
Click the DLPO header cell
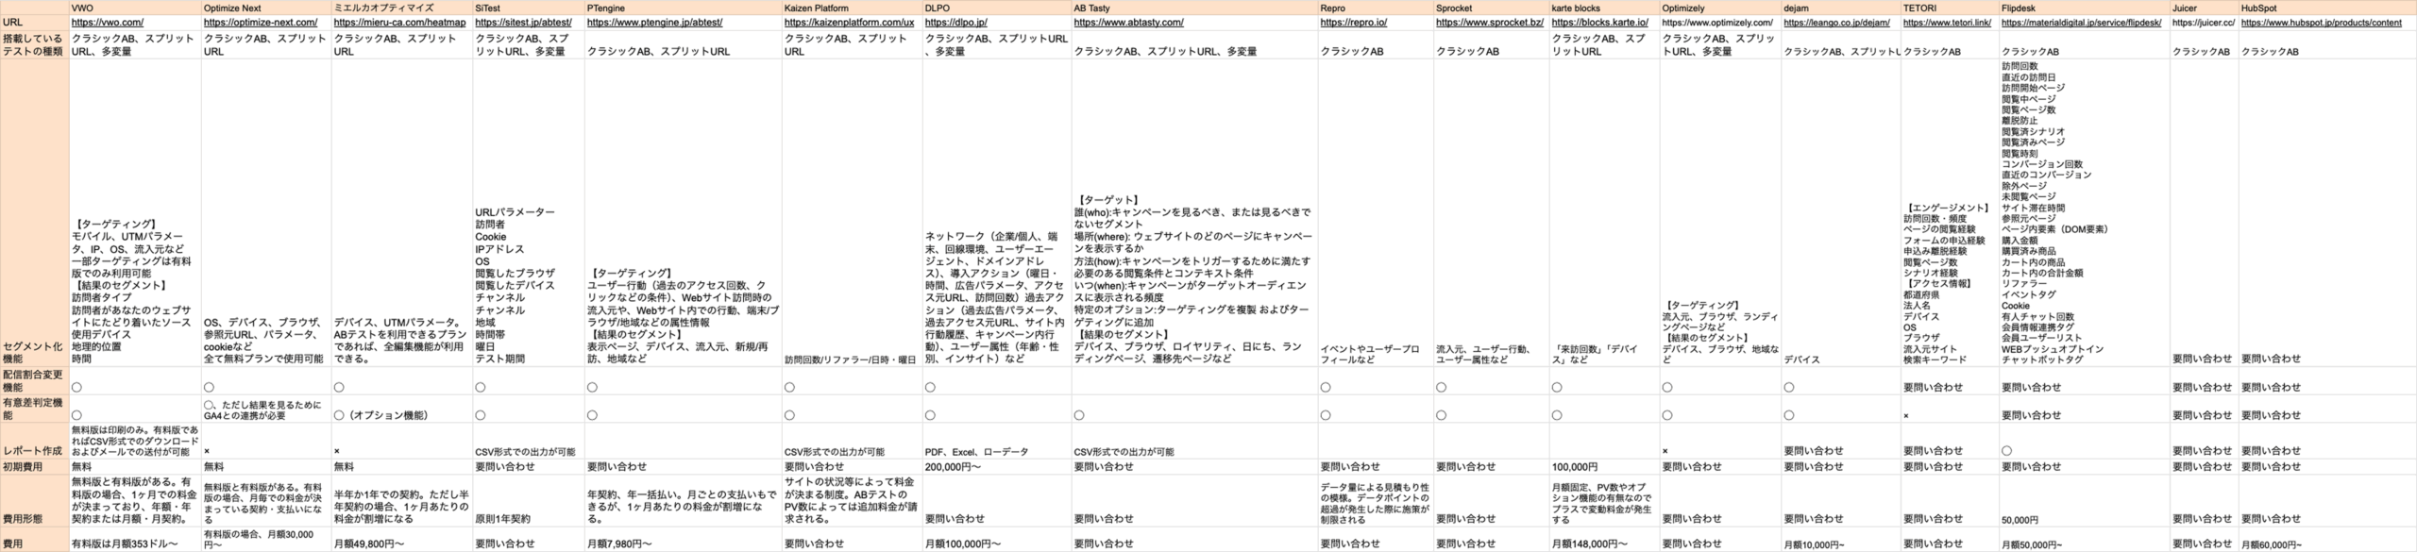point(997,8)
